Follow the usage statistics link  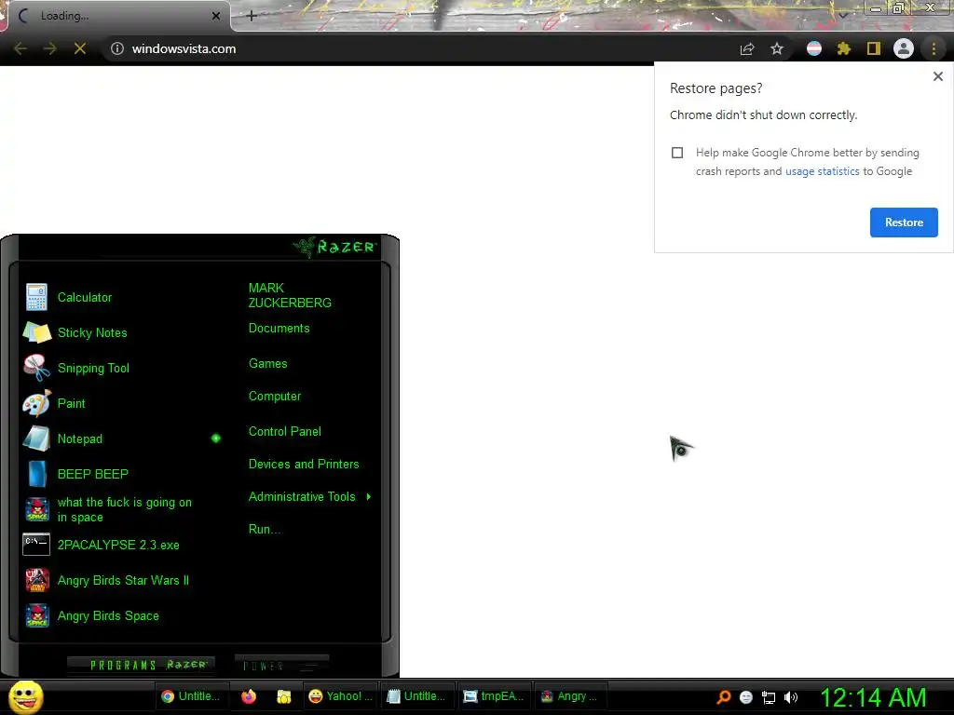coord(822,171)
